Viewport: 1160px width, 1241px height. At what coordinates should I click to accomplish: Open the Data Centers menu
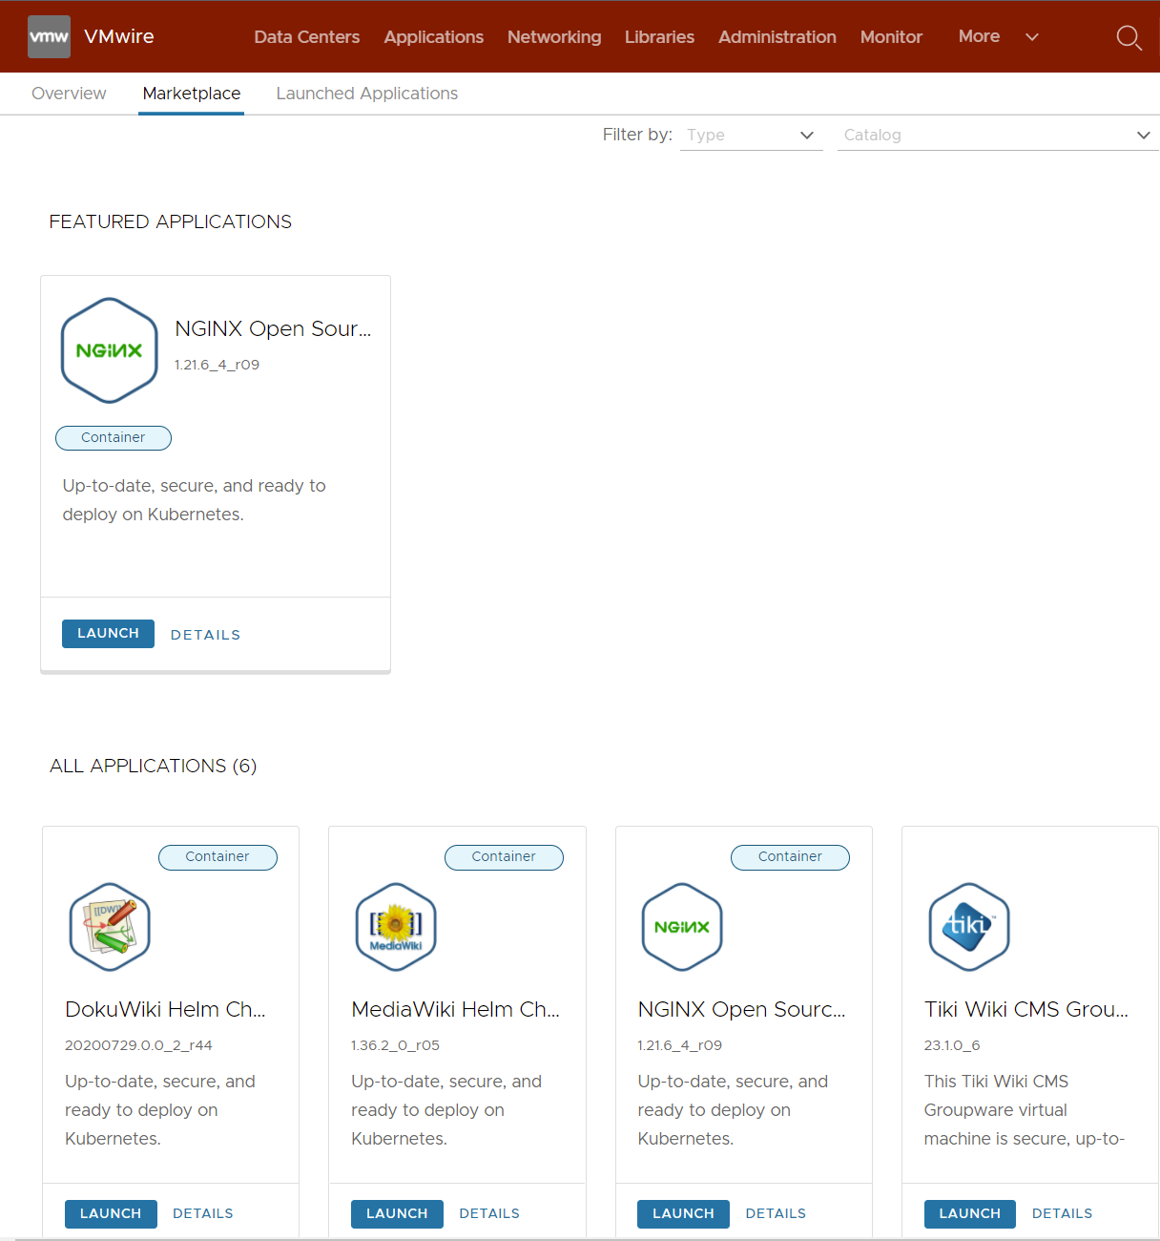306,37
